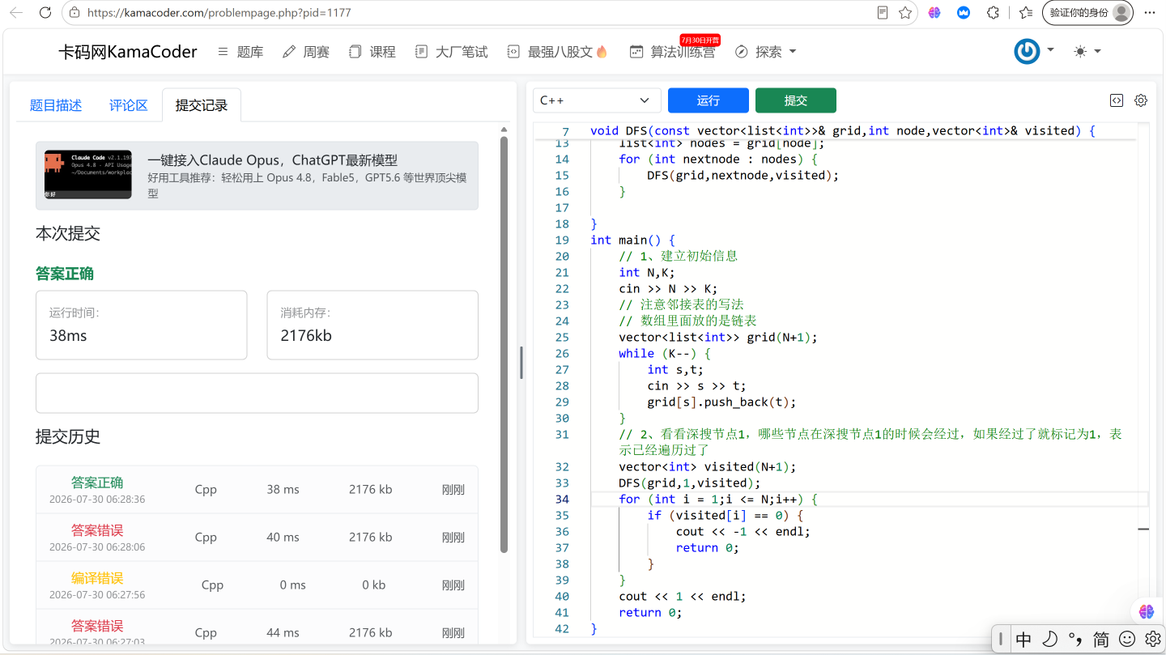Open the Extensions puzzle piece icon
The width and height of the screenshot is (1166, 655).
(994, 13)
